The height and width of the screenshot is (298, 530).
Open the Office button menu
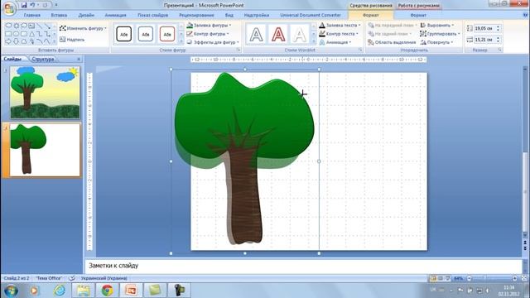(9, 8)
